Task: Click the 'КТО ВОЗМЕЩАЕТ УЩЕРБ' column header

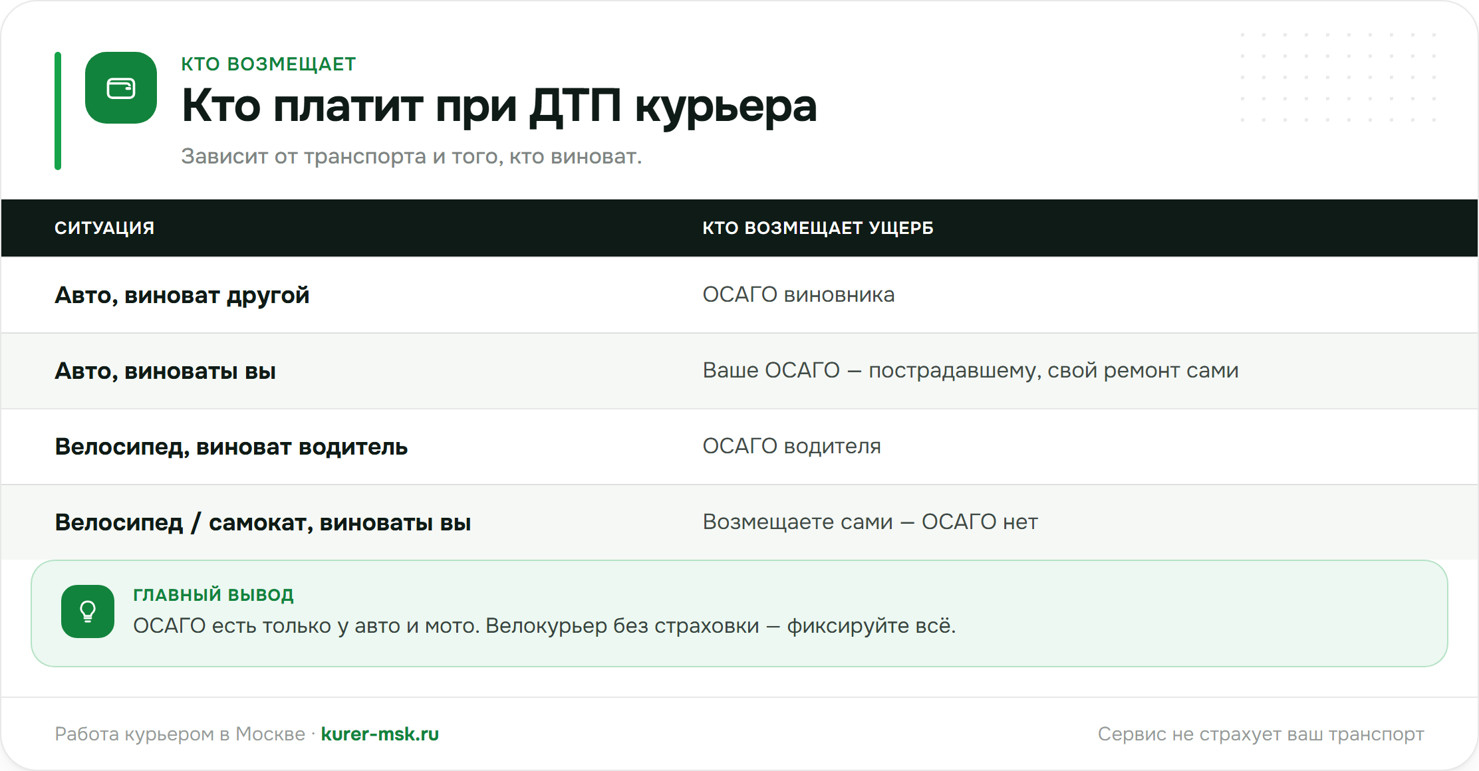Action: tap(818, 228)
